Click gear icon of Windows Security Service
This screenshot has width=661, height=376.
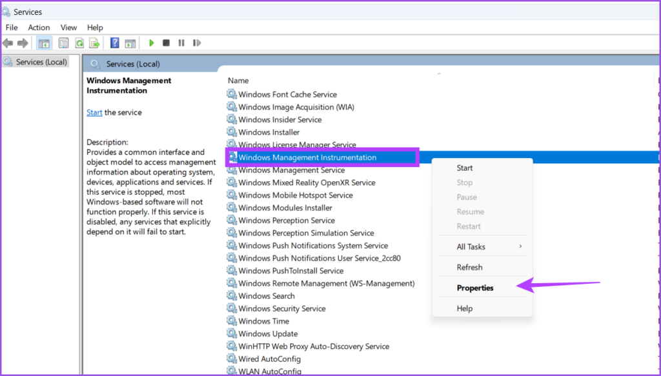232,308
